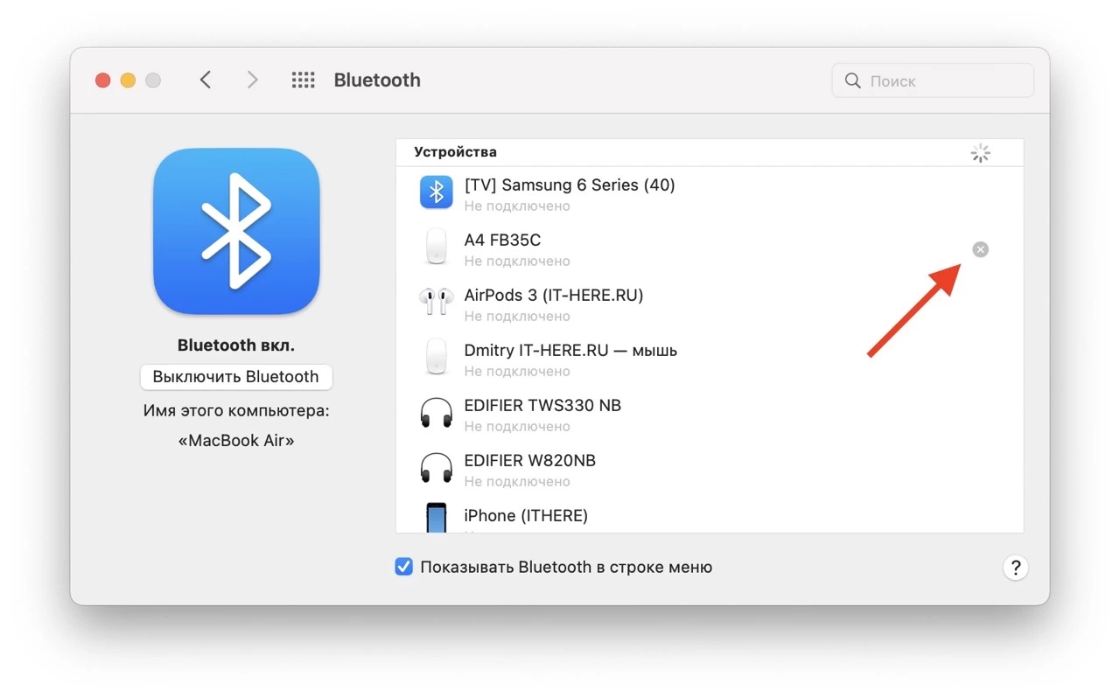
Task: Remove the A4 FB35C device with x button
Action: pos(980,250)
